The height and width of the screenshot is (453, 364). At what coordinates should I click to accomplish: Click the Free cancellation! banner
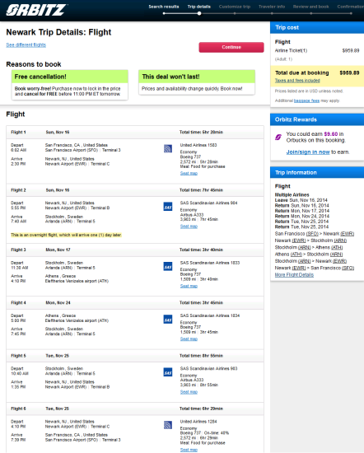70,77
